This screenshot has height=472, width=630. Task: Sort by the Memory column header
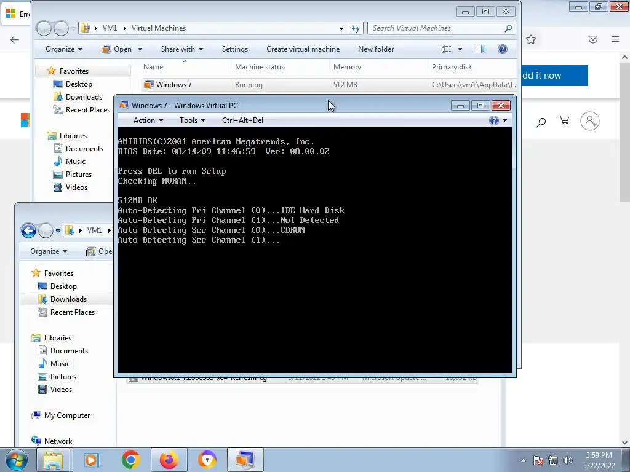pos(347,67)
